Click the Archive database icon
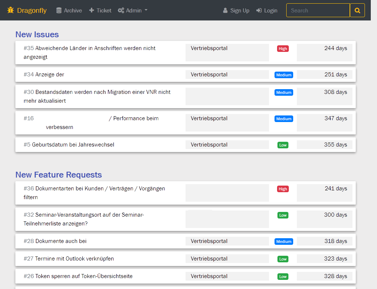 click(x=59, y=11)
